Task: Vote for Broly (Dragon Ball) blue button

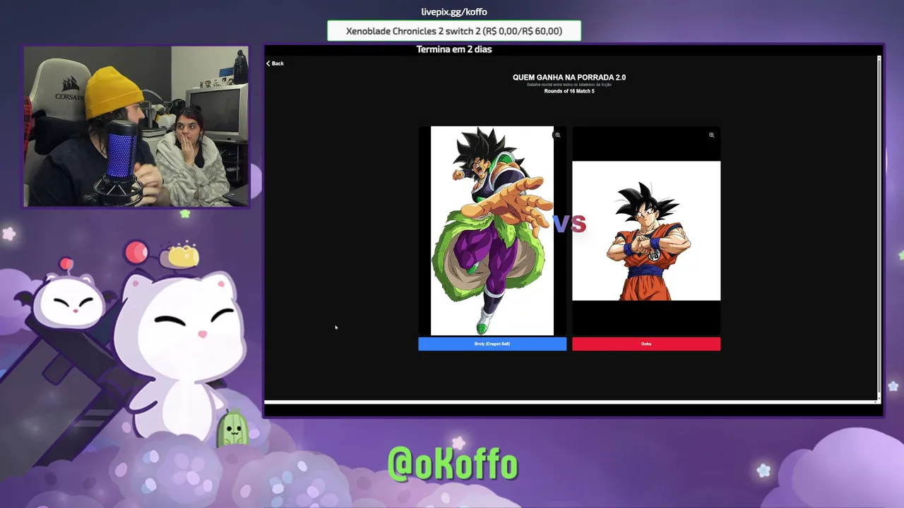Action: click(x=492, y=344)
